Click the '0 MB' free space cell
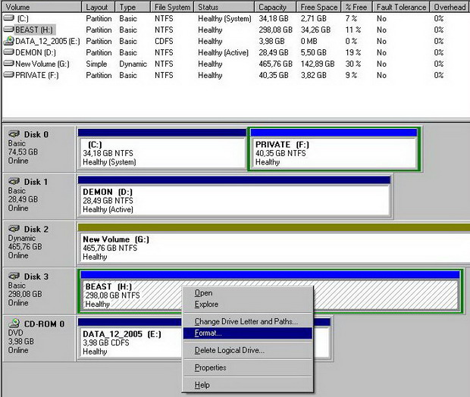Screen dimensions: 470x397 [309, 41]
